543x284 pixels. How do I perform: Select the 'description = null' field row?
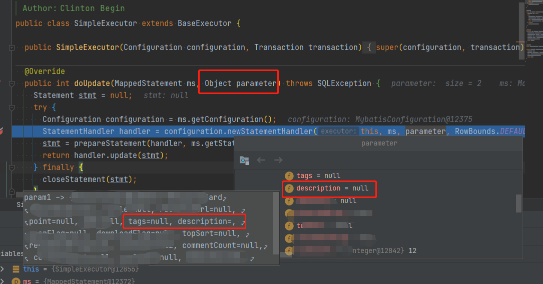[332, 188]
